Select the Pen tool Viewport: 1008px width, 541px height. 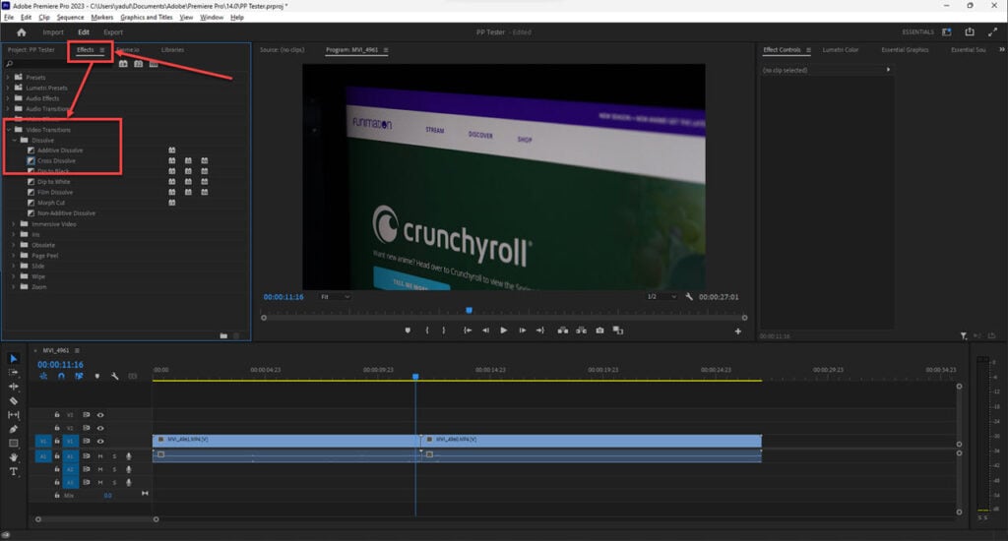pos(14,429)
